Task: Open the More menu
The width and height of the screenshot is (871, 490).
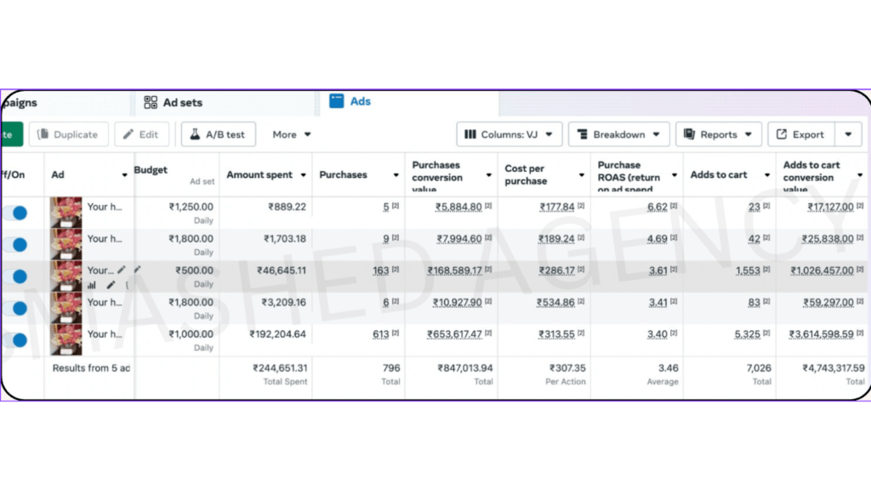Action: [x=292, y=134]
